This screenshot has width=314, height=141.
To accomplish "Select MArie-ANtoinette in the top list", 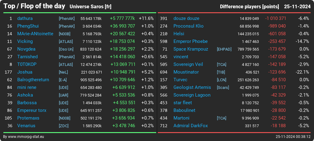I will pos(35,34).
